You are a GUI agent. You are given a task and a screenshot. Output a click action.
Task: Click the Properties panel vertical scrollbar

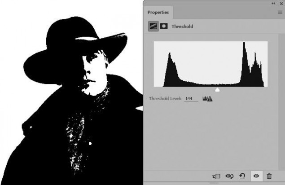pos(281,102)
